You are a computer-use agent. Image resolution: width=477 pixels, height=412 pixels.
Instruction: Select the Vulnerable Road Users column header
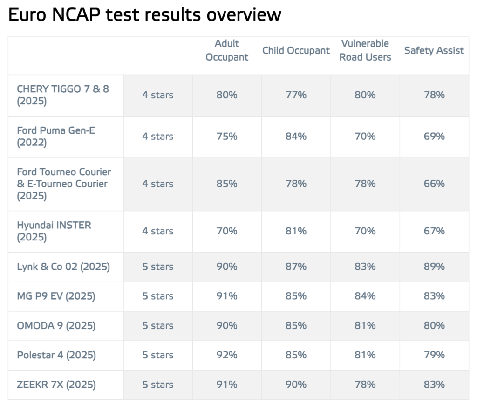[365, 50]
